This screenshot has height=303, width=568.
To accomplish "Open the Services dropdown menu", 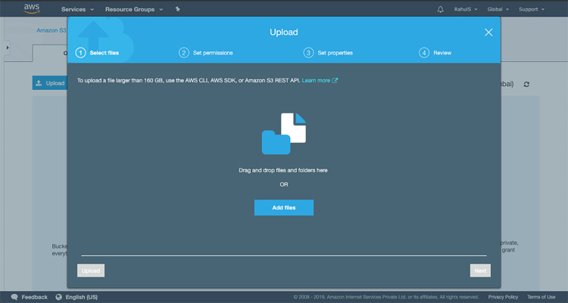I will (78, 9).
